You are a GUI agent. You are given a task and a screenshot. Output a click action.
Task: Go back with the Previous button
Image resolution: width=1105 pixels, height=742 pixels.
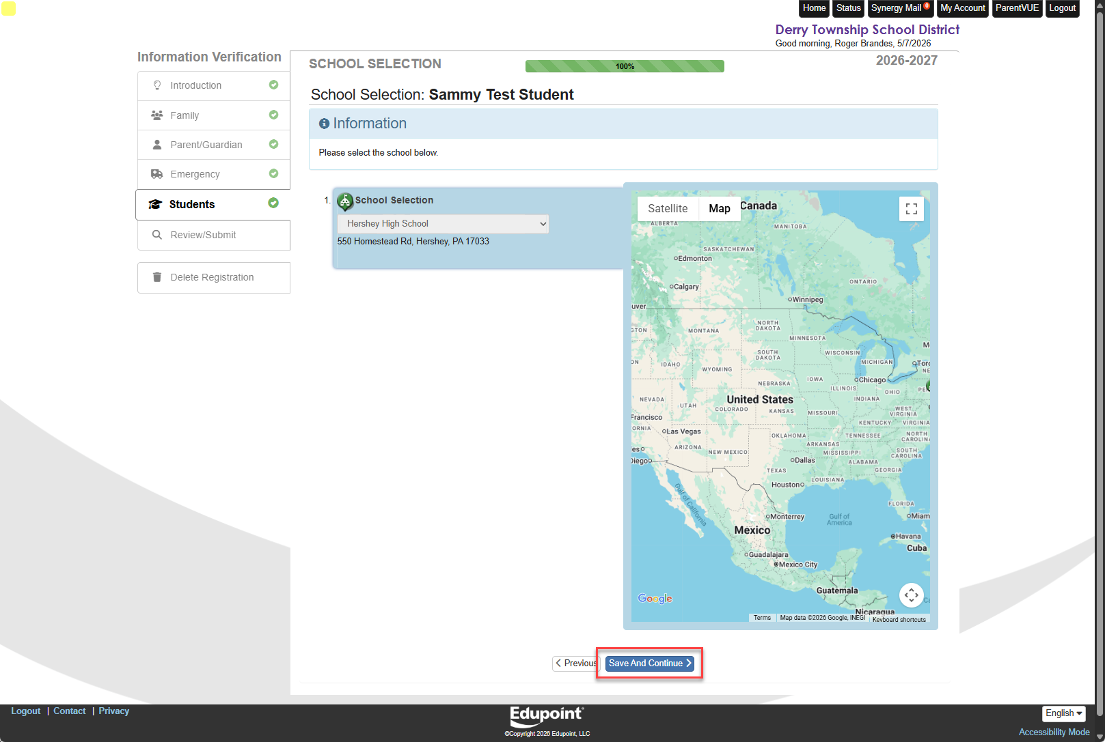576,663
